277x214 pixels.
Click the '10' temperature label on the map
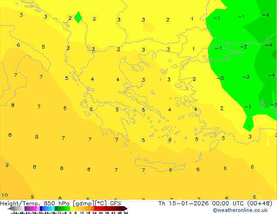coord(5,195)
